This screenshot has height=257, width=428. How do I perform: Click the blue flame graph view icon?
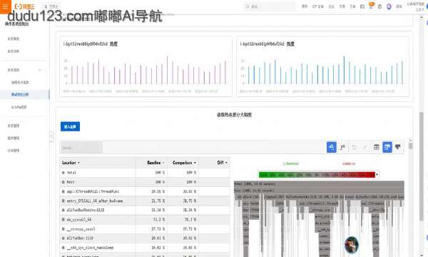pyautogui.click(x=332, y=147)
